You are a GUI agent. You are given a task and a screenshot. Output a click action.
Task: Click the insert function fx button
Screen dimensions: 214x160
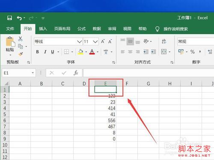pos(76,73)
